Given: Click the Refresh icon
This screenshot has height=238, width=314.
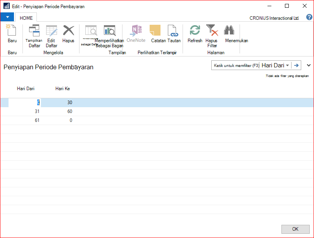Looking at the screenshot, I should coord(195,30).
